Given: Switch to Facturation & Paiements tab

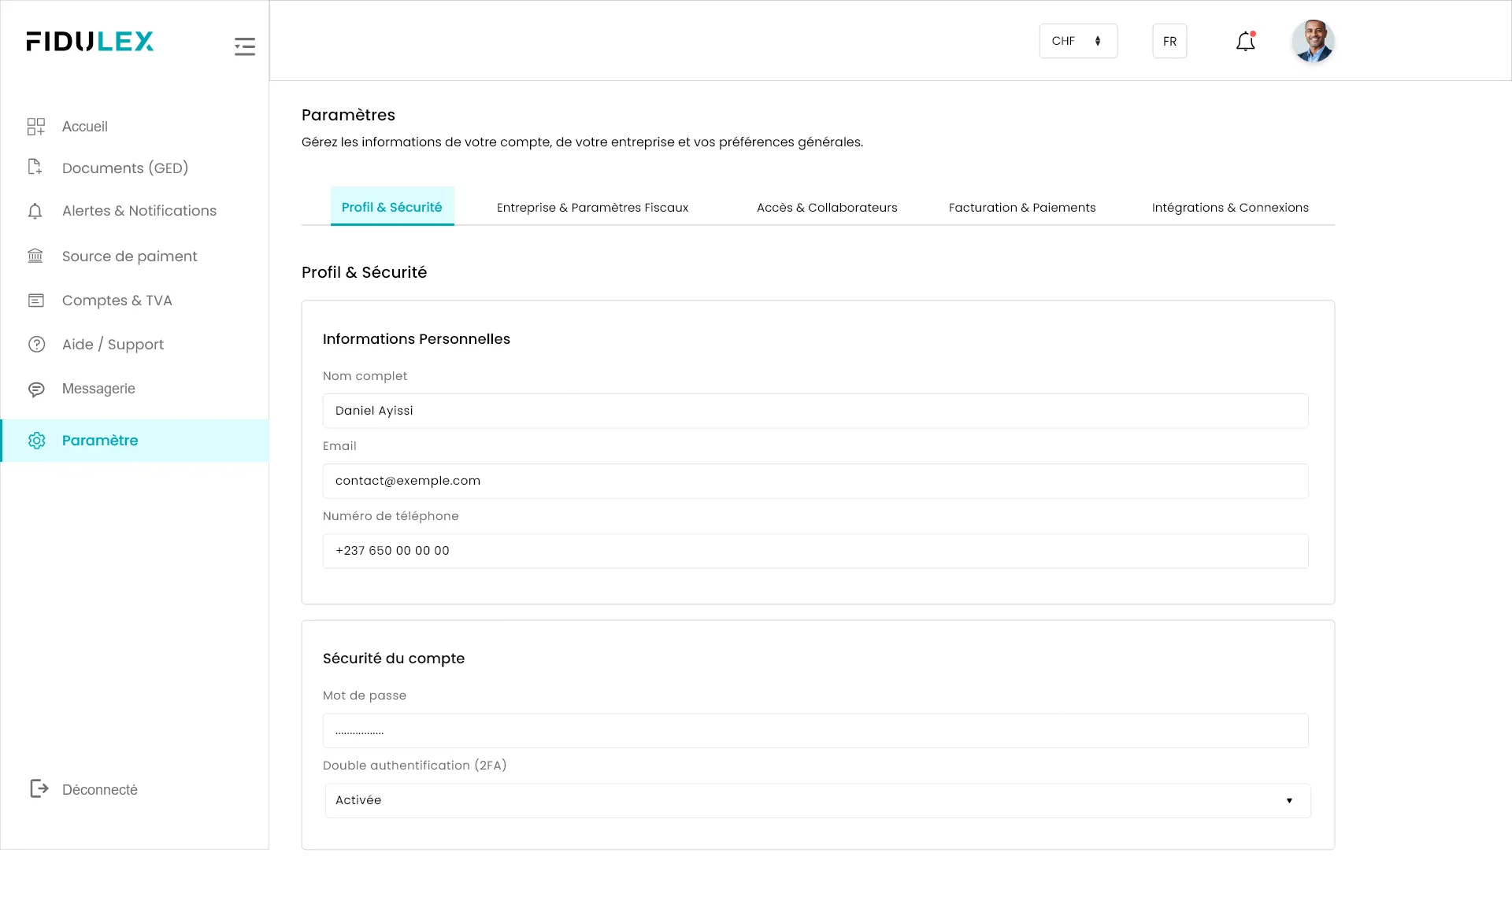Looking at the screenshot, I should point(1021,208).
